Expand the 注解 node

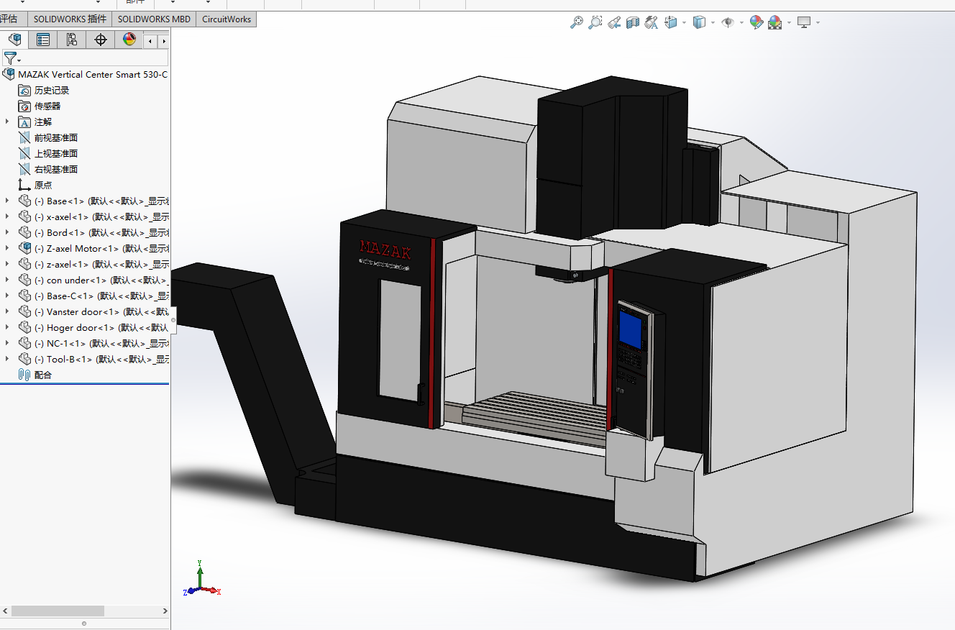[7, 122]
